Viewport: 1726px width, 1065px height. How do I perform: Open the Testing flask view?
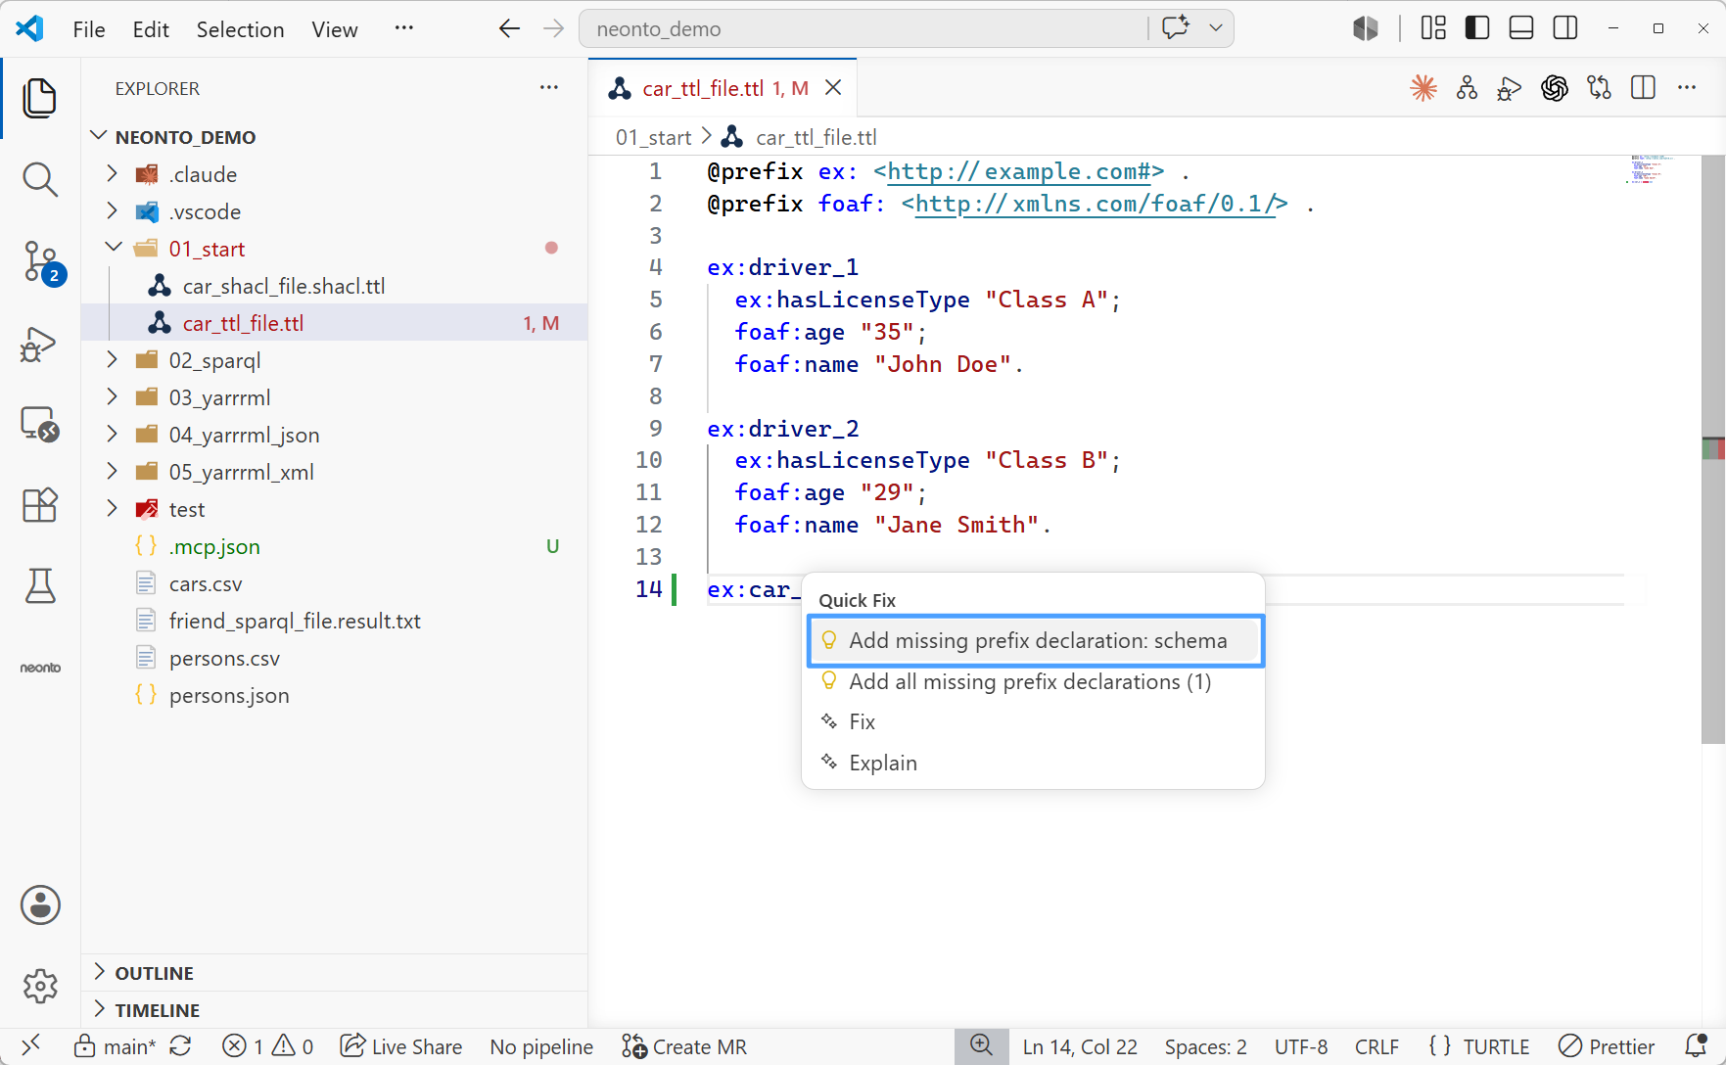point(40,586)
